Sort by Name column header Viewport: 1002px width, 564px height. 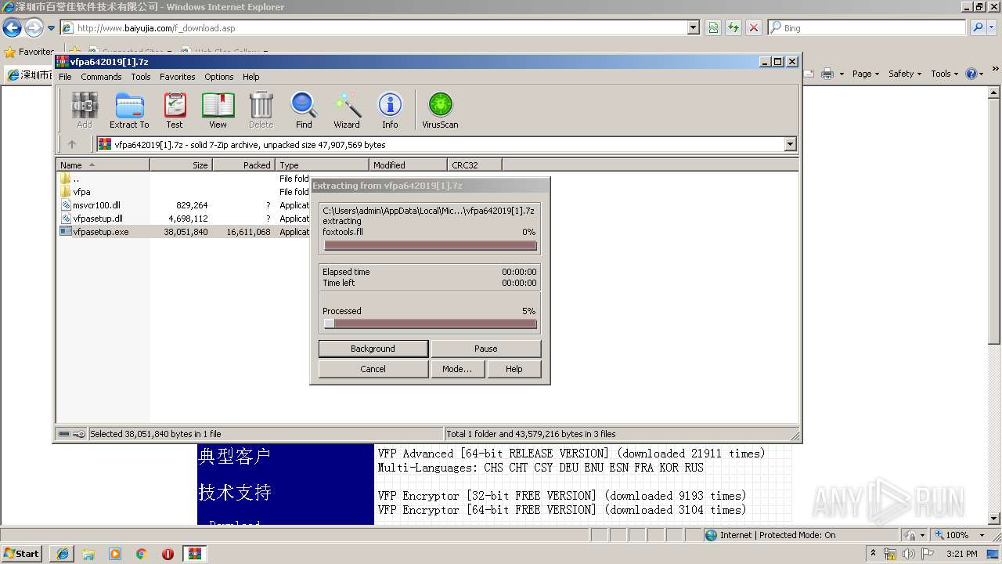[x=103, y=165]
